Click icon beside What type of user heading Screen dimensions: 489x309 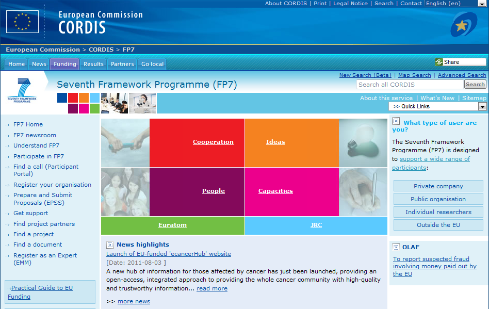pyautogui.click(x=396, y=121)
